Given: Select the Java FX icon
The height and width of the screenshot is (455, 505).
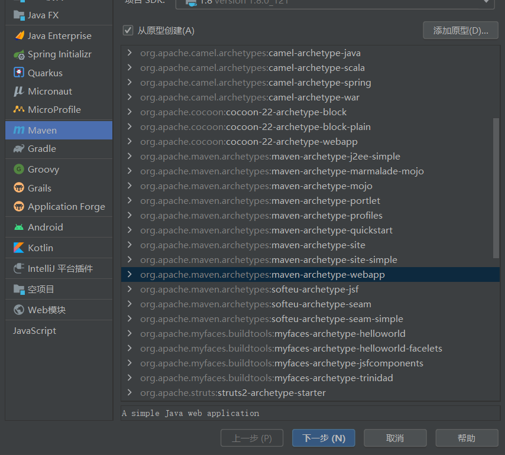Looking at the screenshot, I should coord(19,15).
